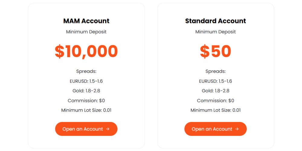Viewport: 302px width, 151px height.
Task: Click Gold spread text in Standard card
Action: point(216,91)
